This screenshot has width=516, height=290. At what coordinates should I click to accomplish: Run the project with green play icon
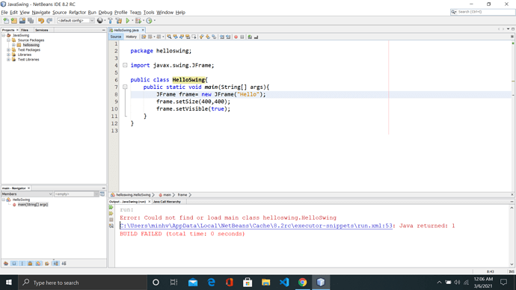tap(128, 21)
